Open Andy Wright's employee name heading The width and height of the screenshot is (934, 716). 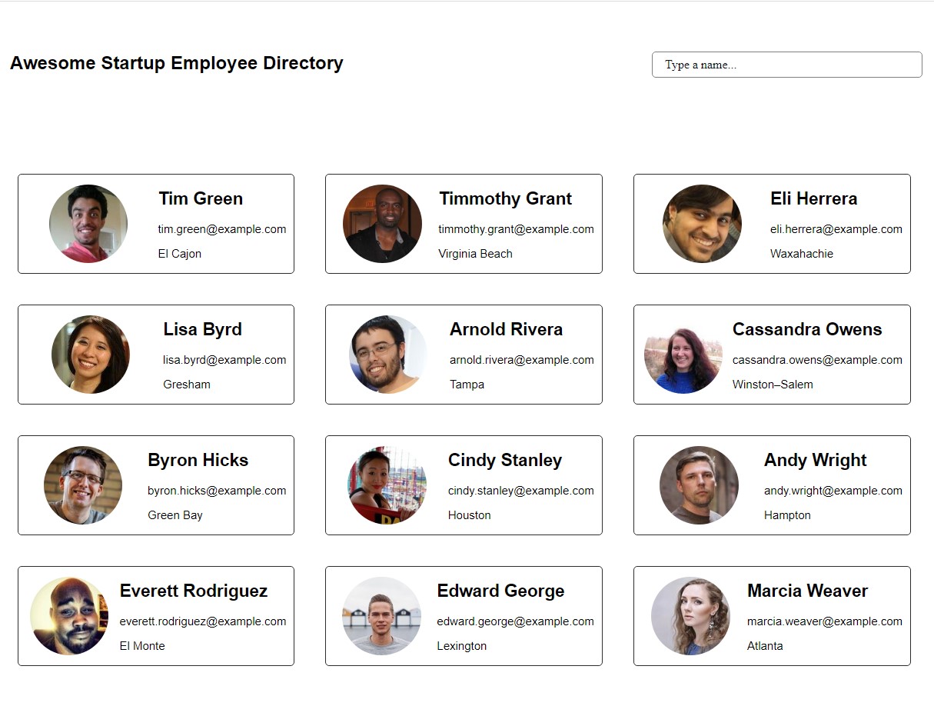tap(815, 460)
